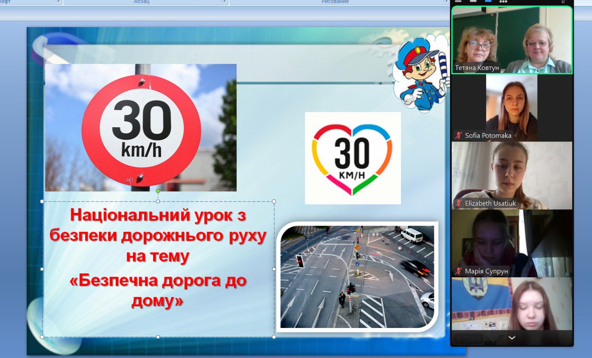
Task: Click muted microphone icon beside Sofia Potomaka
Action: coord(458,135)
